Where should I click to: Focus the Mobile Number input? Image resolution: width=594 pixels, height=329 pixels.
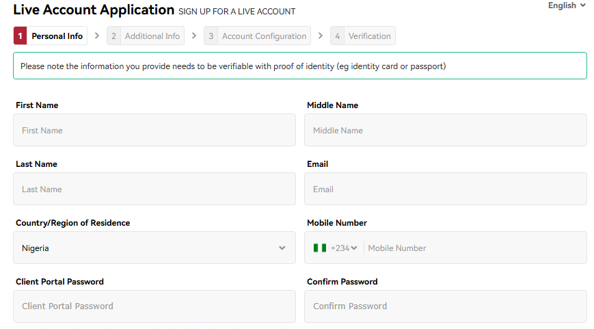(x=474, y=248)
